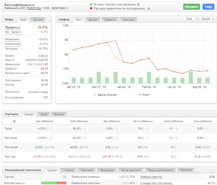Select the This Year row label

tap(10, 157)
